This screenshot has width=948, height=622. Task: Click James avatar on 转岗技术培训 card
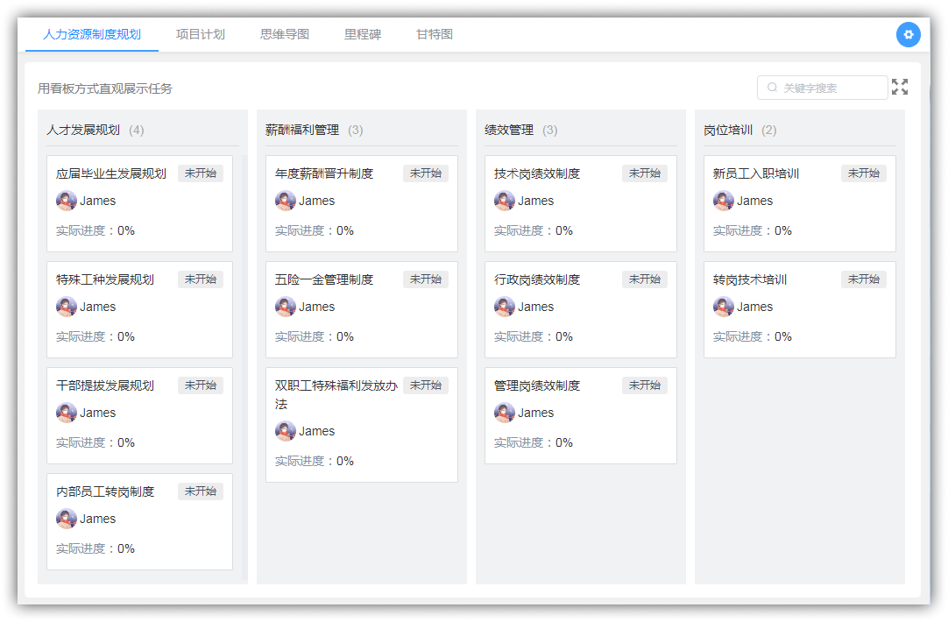click(723, 307)
